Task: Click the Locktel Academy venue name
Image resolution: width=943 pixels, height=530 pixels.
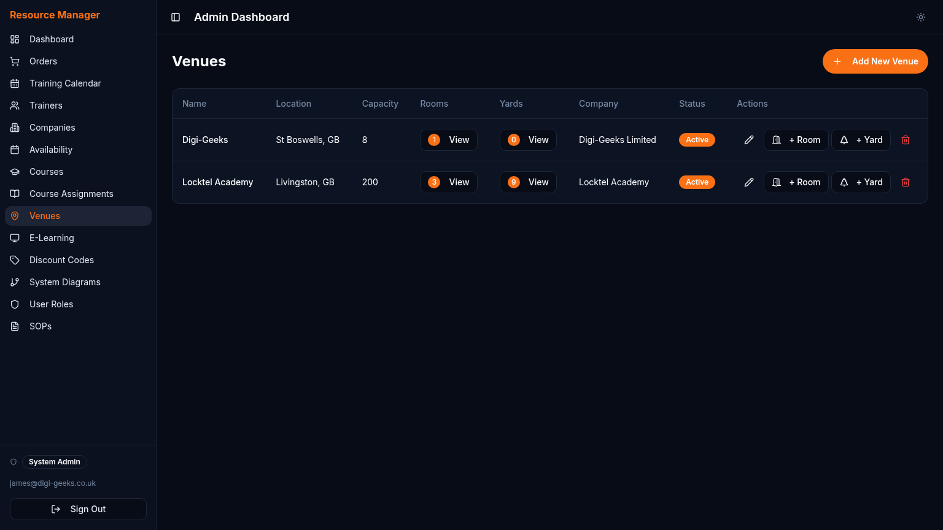Action: (217, 182)
